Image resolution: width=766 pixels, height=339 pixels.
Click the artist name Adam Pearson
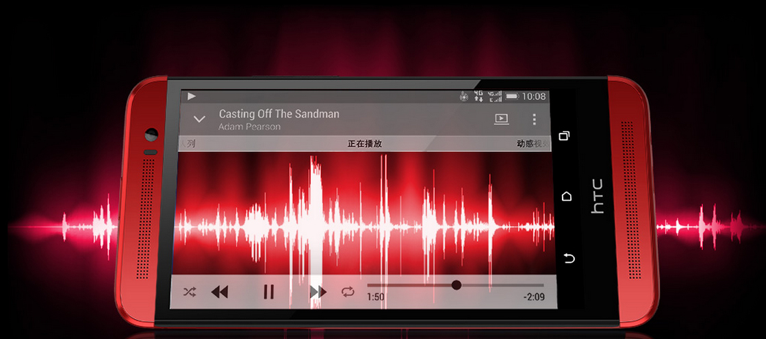[249, 127]
